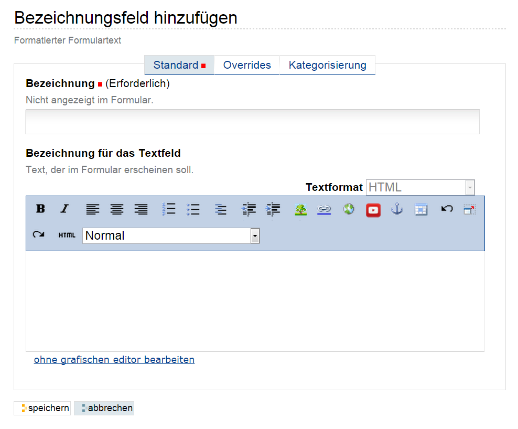518x429 pixels.
Task: Insert a table with table icon
Action: tap(421, 210)
